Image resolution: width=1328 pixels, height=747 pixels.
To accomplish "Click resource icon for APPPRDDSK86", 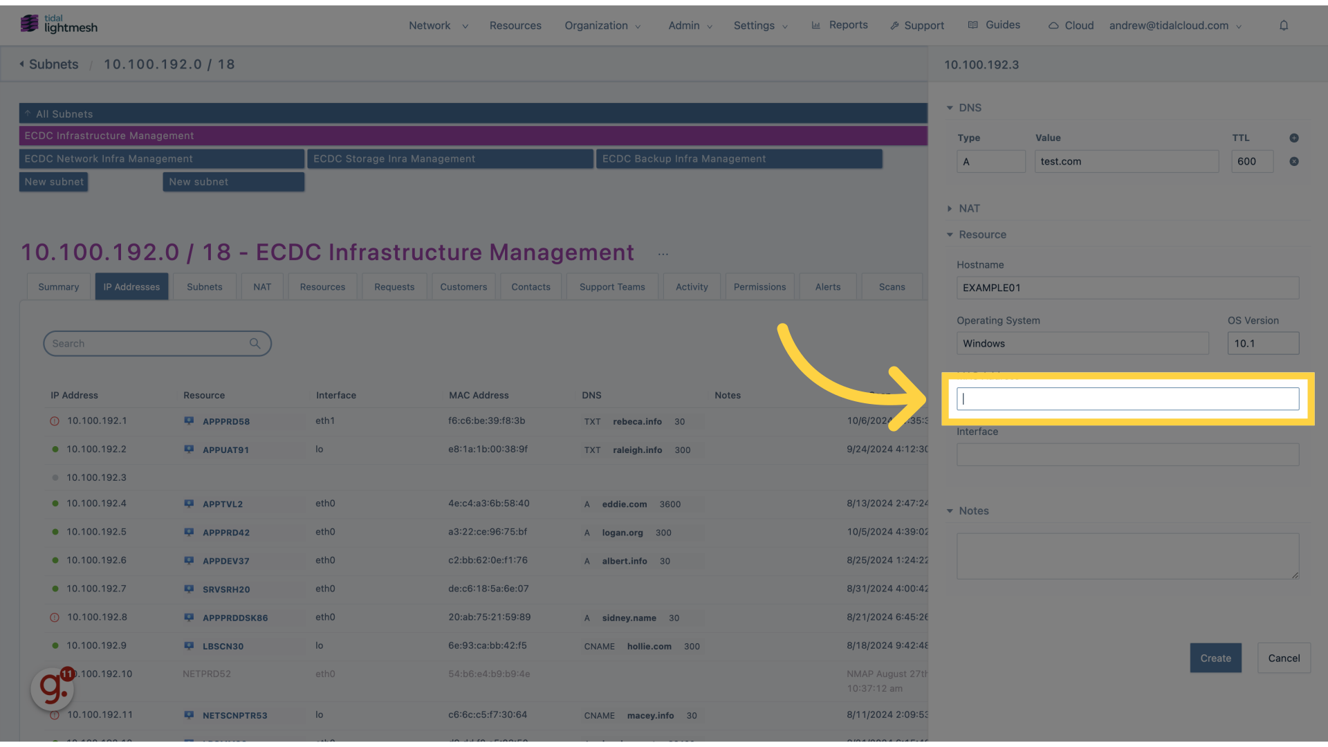I will 189,617.
